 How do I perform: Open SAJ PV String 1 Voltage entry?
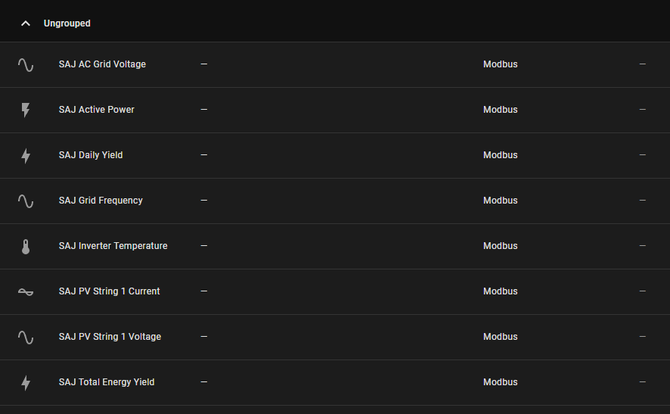110,337
